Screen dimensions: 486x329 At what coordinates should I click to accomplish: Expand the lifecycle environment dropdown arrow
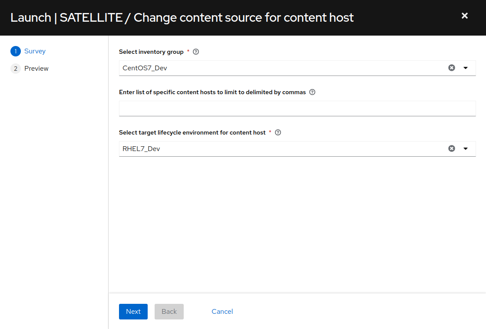(466, 148)
